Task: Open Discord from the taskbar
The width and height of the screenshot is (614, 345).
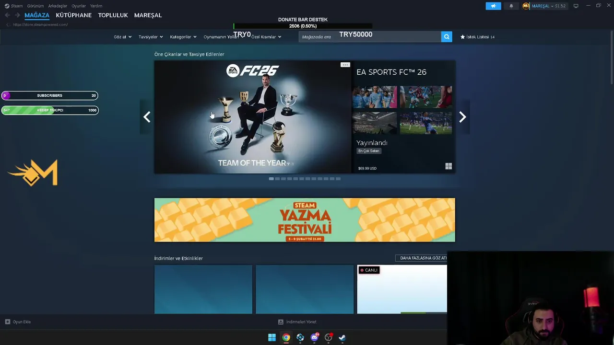Action: [x=314, y=337]
